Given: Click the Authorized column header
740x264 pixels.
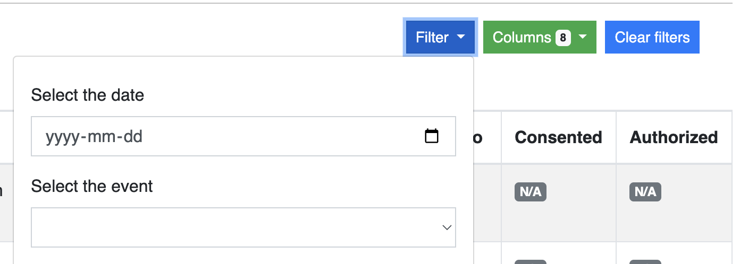Looking at the screenshot, I should pyautogui.click(x=674, y=137).
